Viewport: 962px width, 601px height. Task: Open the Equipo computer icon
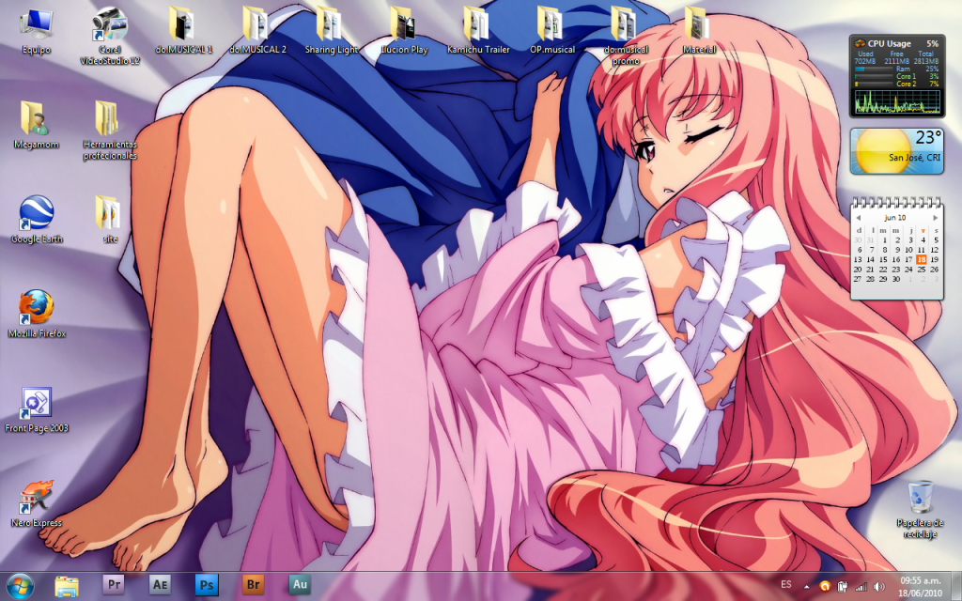pyautogui.click(x=37, y=32)
